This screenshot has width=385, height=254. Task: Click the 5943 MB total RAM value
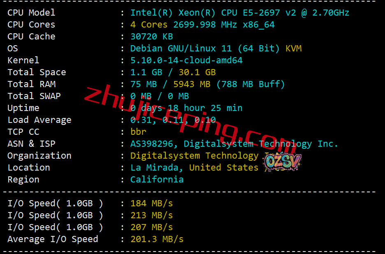point(192,84)
